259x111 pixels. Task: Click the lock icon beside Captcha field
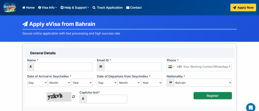tap(83, 99)
